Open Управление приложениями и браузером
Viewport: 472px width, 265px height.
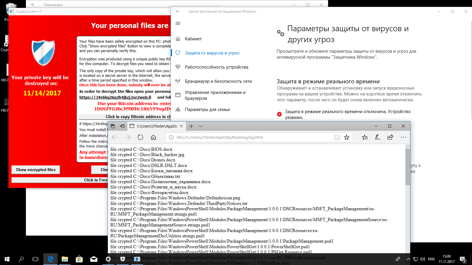pos(215,95)
